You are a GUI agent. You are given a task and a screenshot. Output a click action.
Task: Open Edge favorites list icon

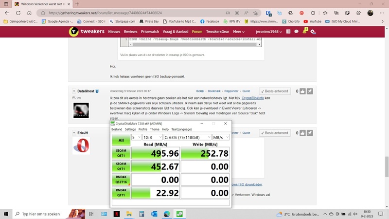(325, 13)
